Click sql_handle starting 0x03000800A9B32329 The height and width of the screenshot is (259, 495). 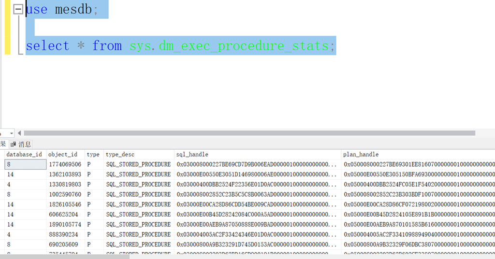257,245
